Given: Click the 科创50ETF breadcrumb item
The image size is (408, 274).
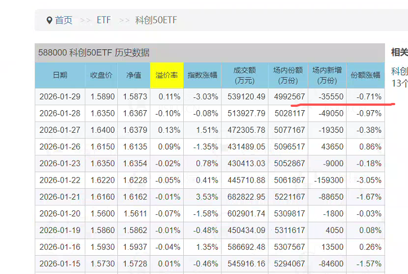Looking at the screenshot, I should pos(156,20).
